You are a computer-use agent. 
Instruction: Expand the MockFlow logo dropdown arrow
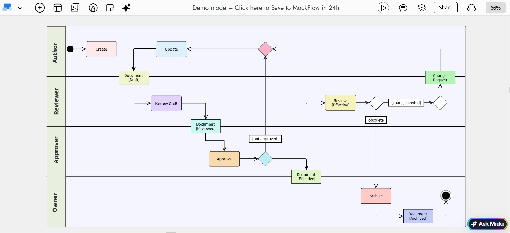point(20,8)
